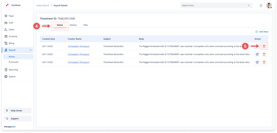The height and width of the screenshot is (133, 277).
Task: Delete the first note row
Action: [264, 46]
